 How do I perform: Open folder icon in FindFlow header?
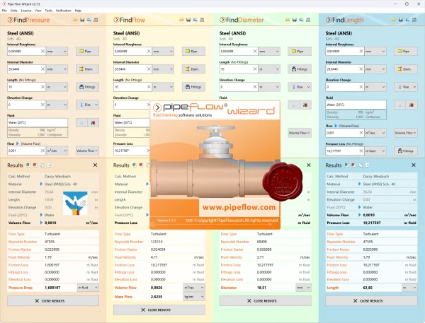click(181, 20)
